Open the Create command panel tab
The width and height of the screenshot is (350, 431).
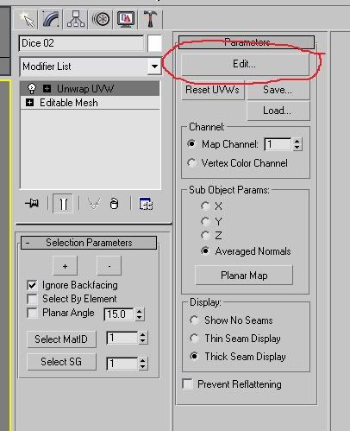pos(27,19)
